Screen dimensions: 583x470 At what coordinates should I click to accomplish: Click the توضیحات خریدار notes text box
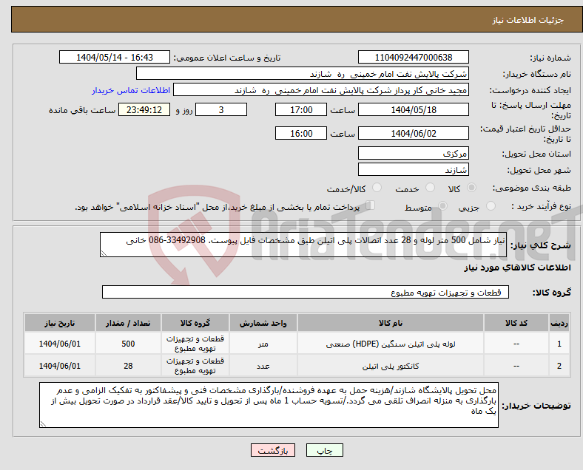coord(269,405)
